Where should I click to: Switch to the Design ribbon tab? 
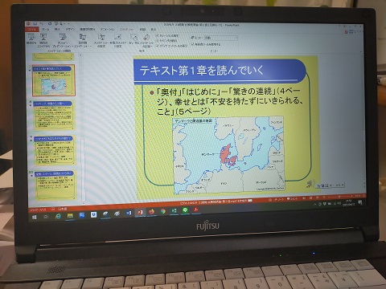(x=70, y=29)
